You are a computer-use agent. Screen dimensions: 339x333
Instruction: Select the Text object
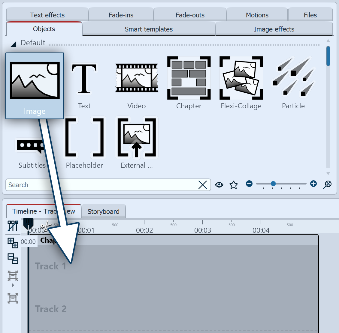(x=84, y=84)
